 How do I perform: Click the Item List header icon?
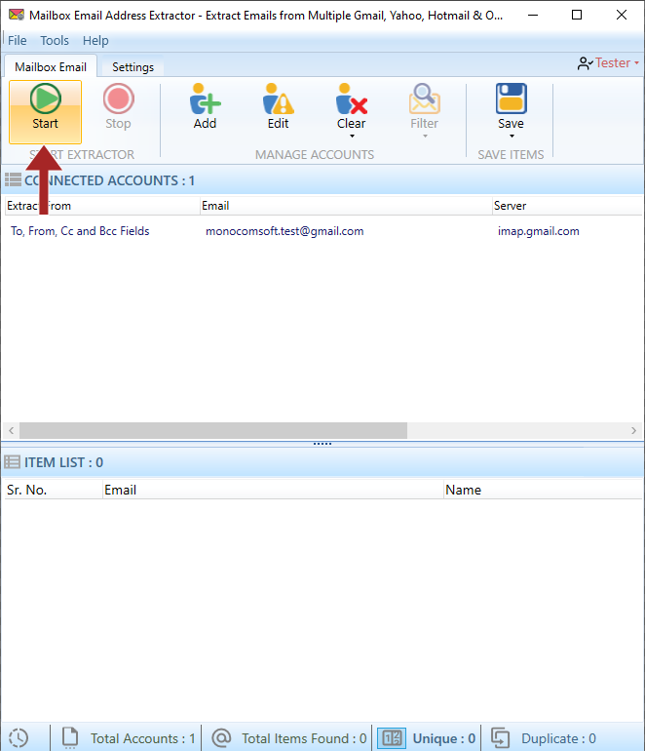tap(12, 462)
